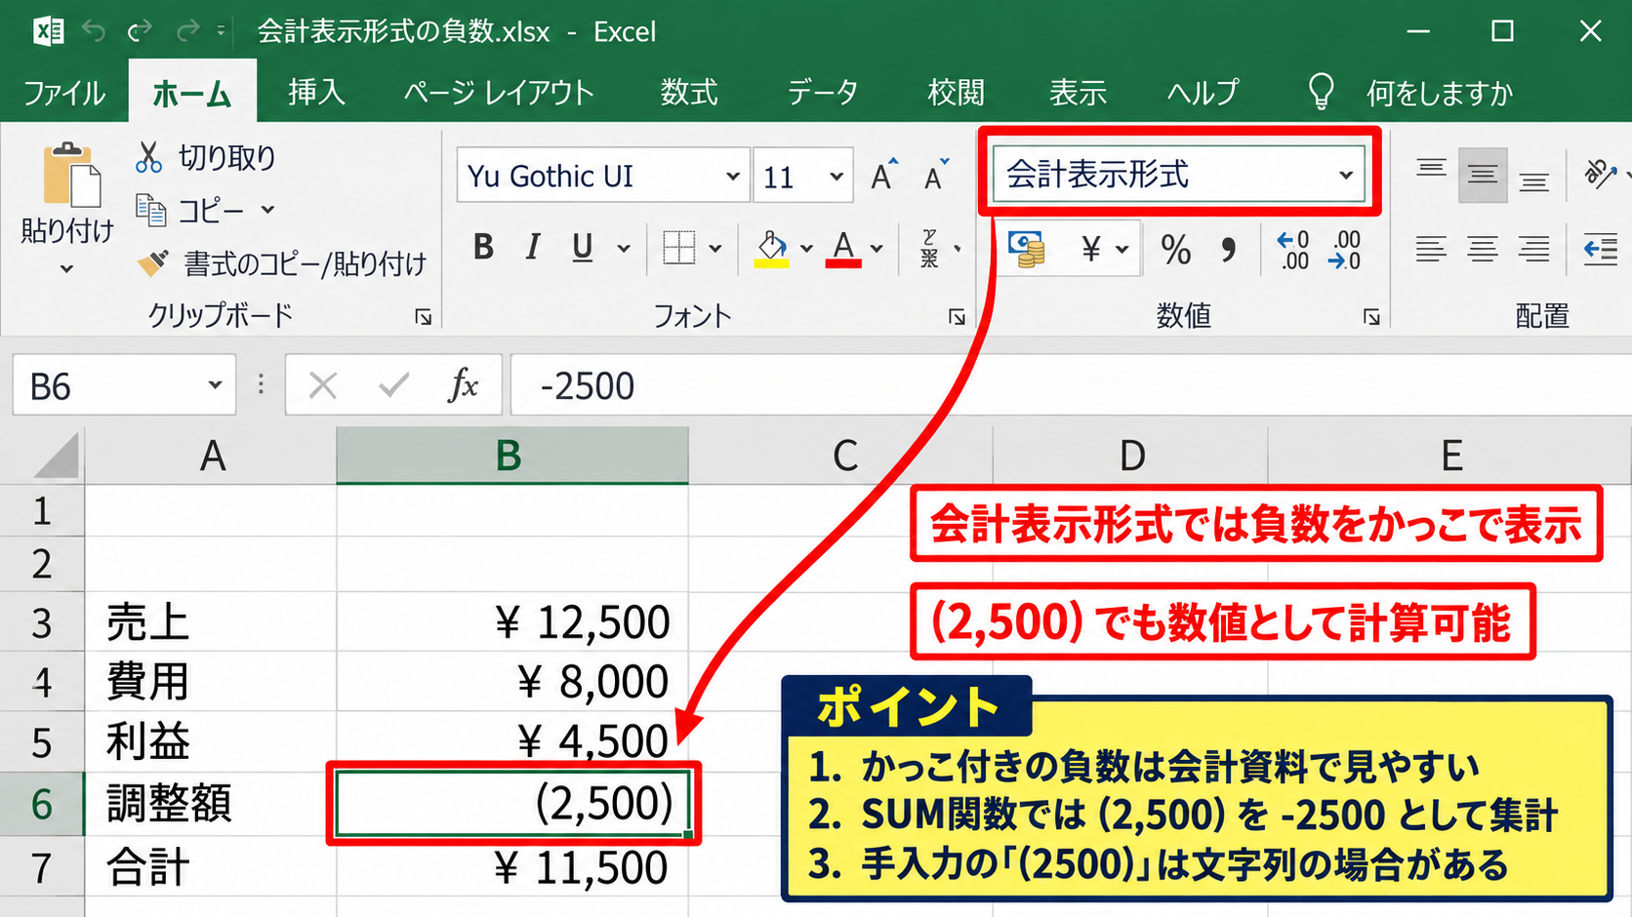
Task: Click the decrease indent icon
Action: tap(1601, 250)
